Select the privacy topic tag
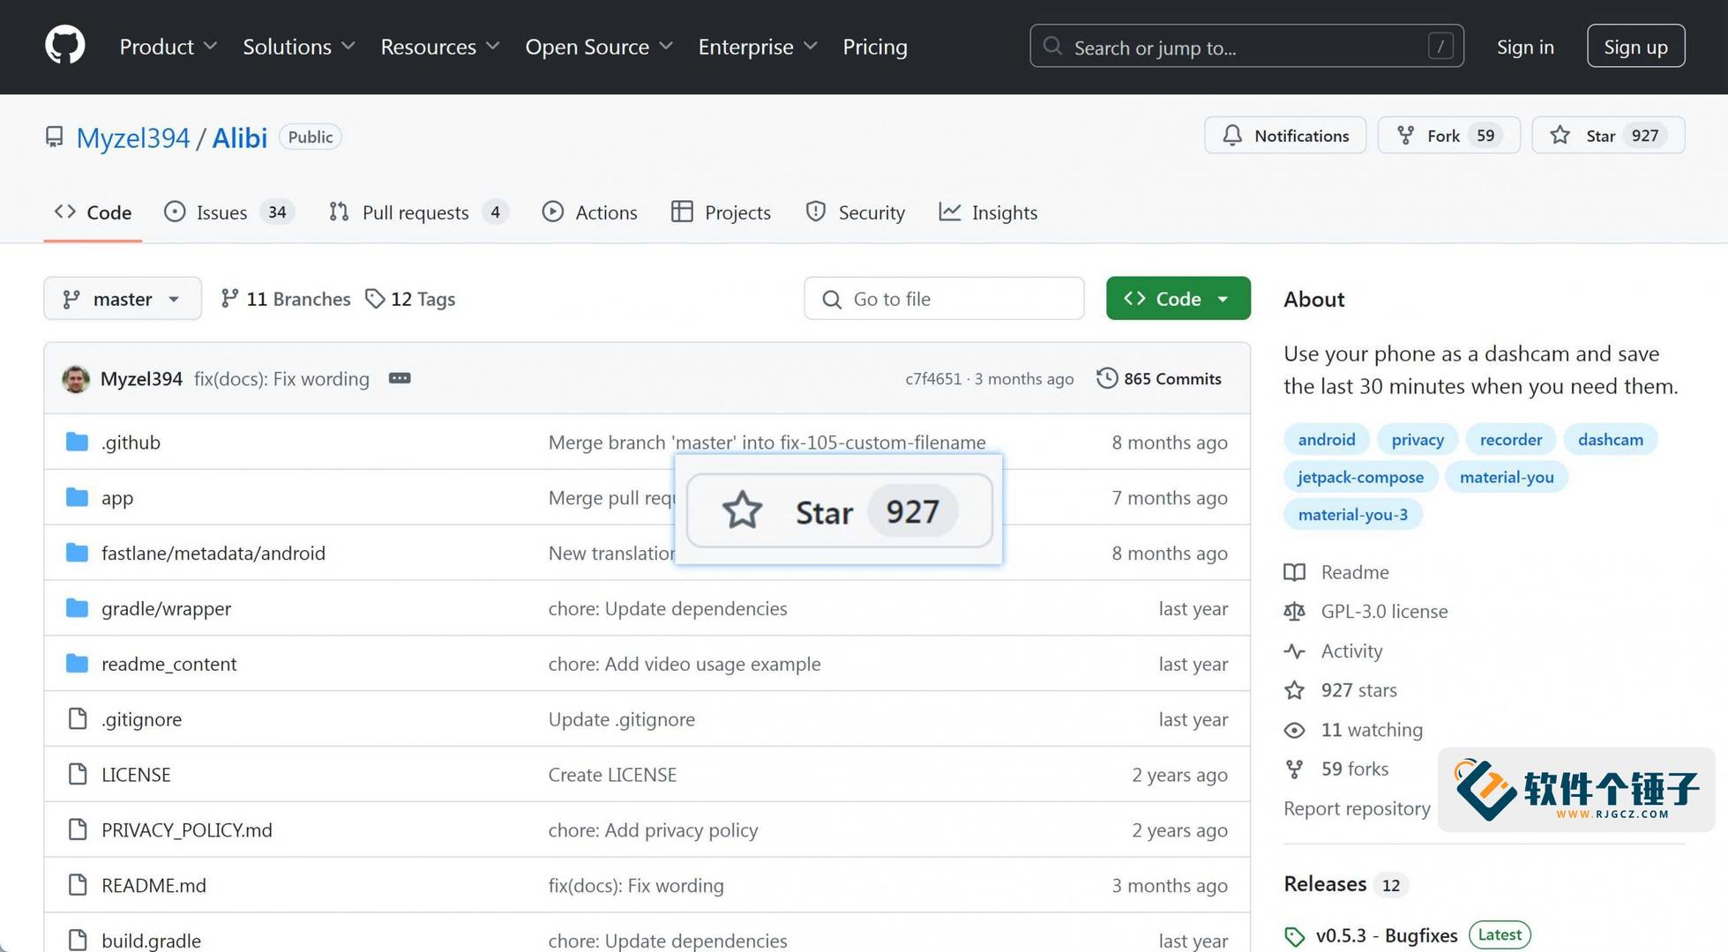Screen dimensions: 1728x952 [x=1418, y=439]
